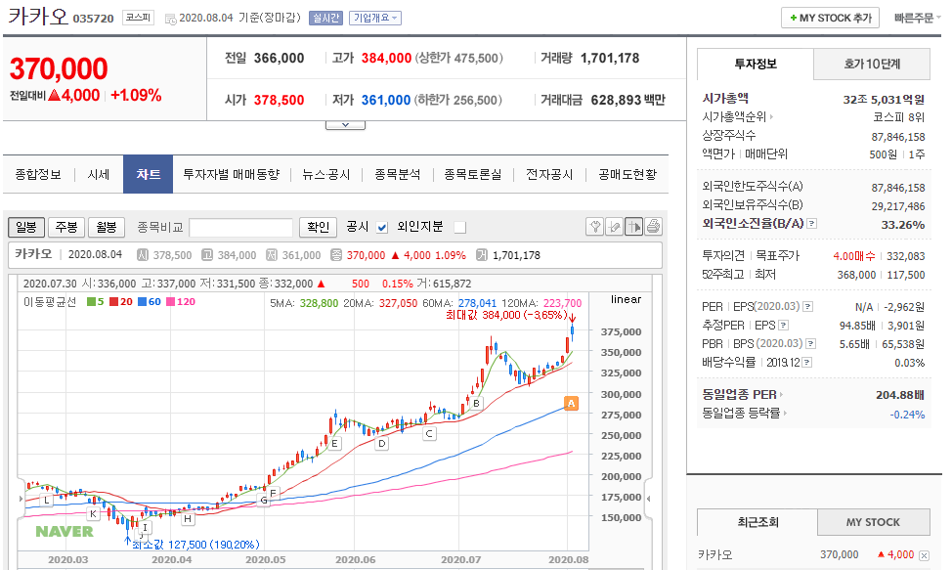Viewport: 952px width, 570px height.
Task: Select the 투자정보 tab
Action: pyautogui.click(x=756, y=65)
